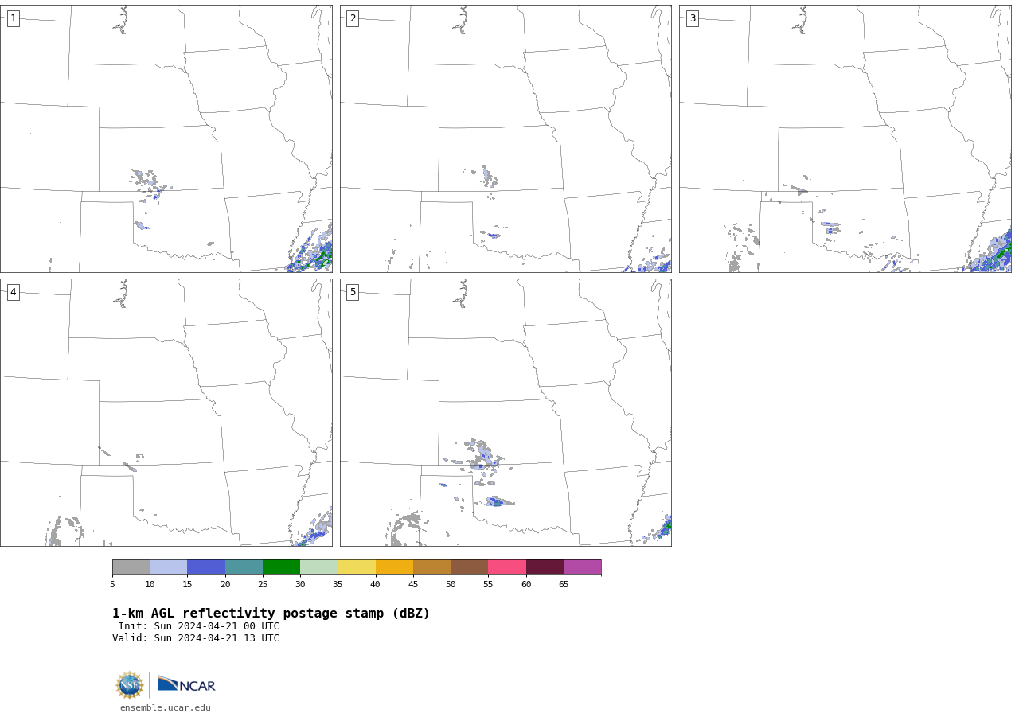Open ensemble member 3 reflectivity map
This screenshot has width=1019, height=717.
click(x=845, y=138)
